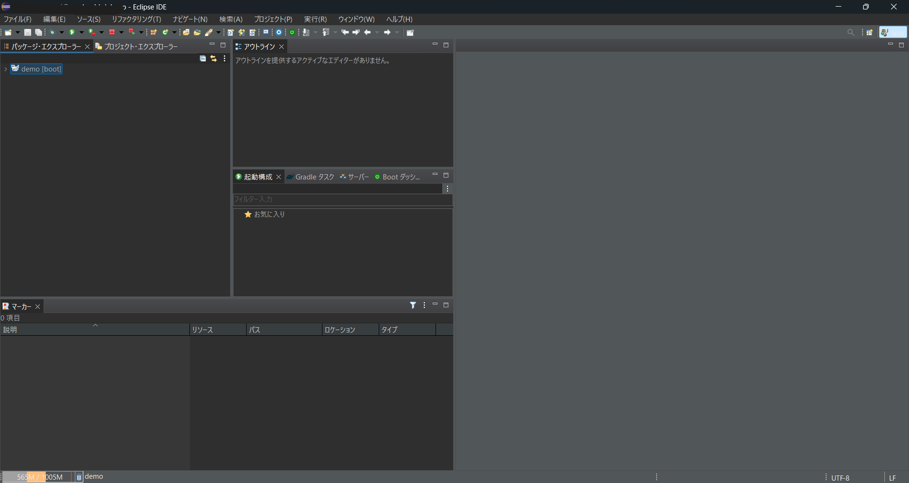Click the green Spring Boot power icon
909x483 pixels.
[x=293, y=33]
